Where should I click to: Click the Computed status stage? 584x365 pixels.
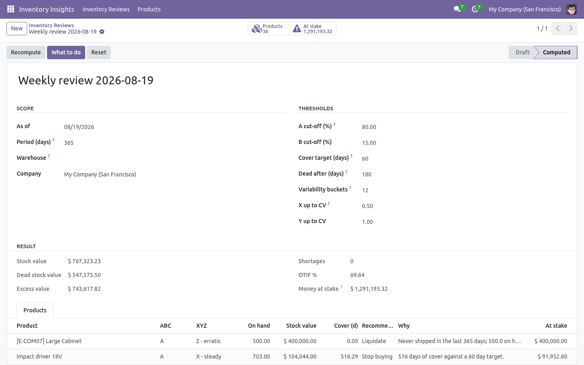coord(556,52)
